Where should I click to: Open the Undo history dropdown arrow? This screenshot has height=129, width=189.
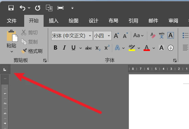29,8
